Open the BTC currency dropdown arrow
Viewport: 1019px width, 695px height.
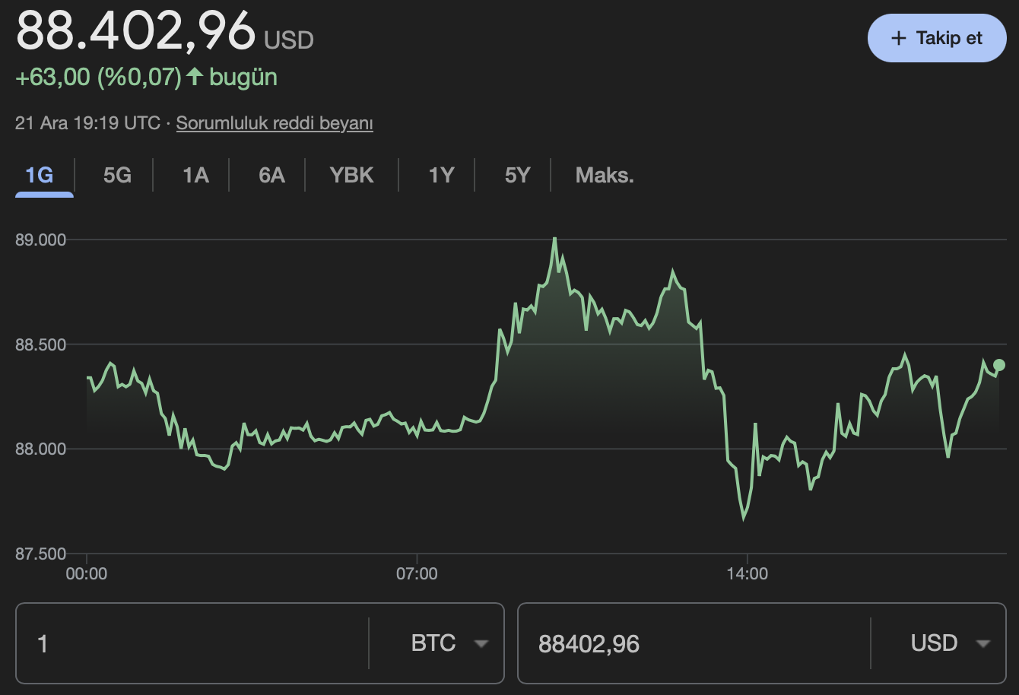pos(483,643)
